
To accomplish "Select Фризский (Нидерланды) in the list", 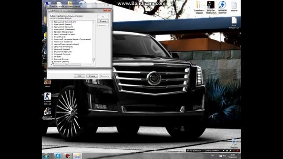I will [x=63, y=32].
